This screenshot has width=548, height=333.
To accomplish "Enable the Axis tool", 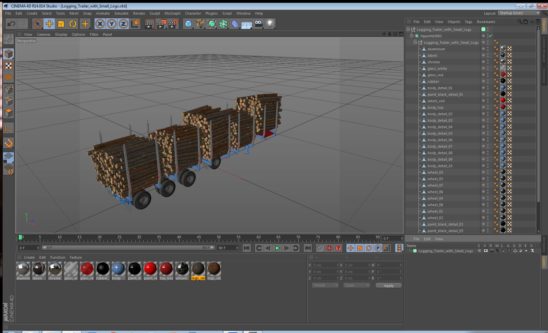I will pyautogui.click(x=9, y=128).
